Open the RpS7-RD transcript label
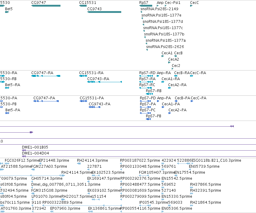Screen dimensions: 256x213 147,73
